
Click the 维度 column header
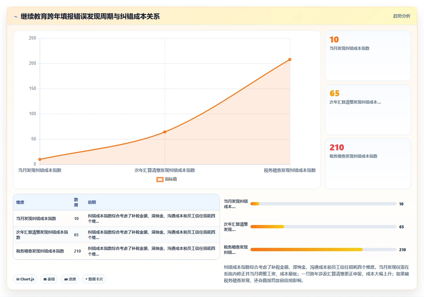pos(20,202)
